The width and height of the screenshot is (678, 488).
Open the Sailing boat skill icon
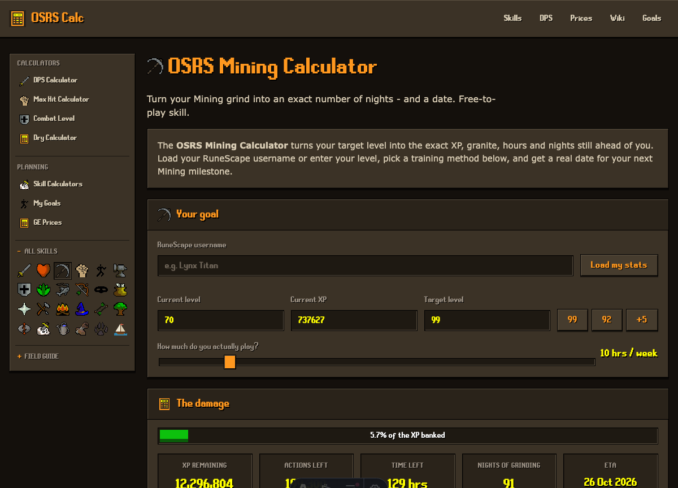tap(120, 328)
